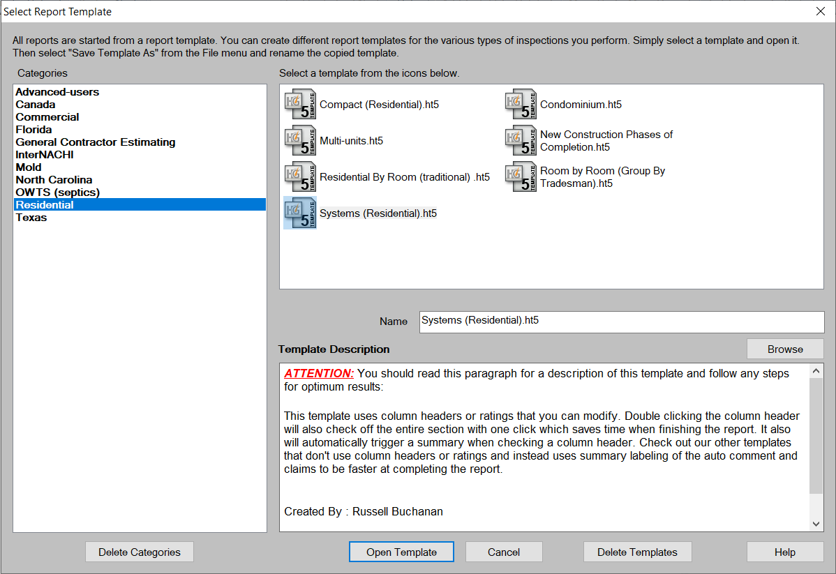Cancel the template selection dialog
The width and height of the screenshot is (836, 574).
pyautogui.click(x=504, y=552)
